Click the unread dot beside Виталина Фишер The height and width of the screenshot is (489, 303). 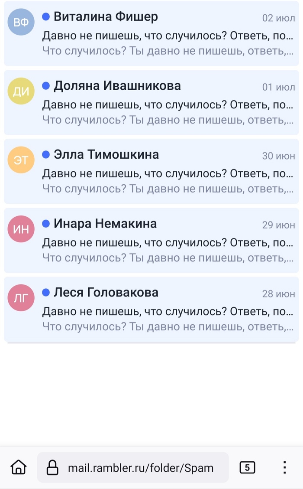click(x=46, y=16)
